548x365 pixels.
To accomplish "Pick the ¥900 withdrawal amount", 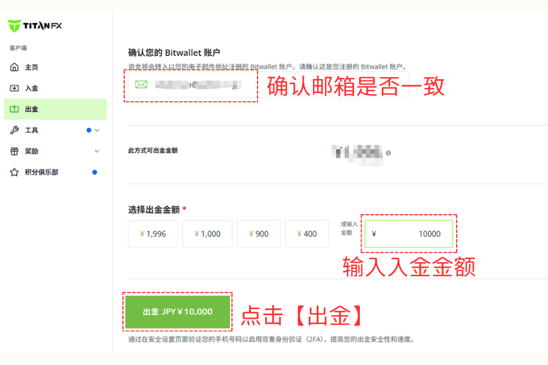I will 258,234.
